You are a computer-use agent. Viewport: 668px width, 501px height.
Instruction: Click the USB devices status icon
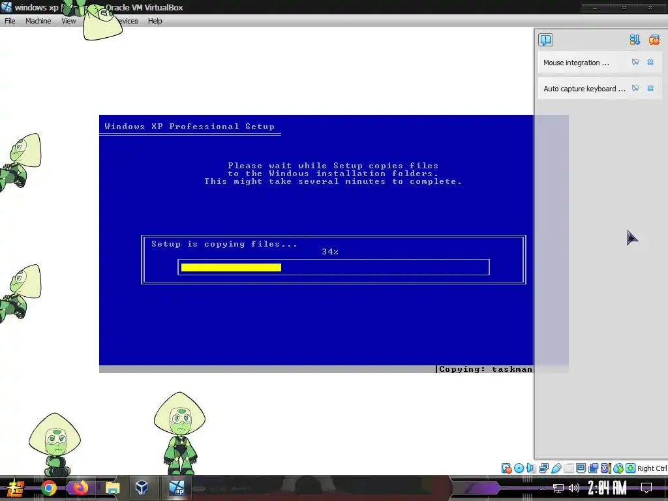(x=556, y=468)
